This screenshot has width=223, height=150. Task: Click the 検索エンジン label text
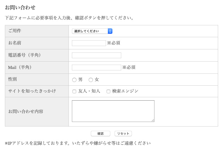(x=125, y=91)
